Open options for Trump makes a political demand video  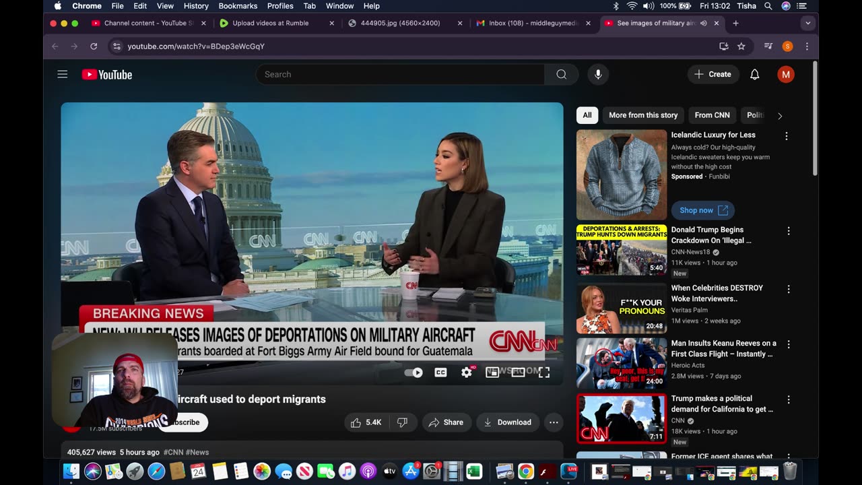pos(789,399)
